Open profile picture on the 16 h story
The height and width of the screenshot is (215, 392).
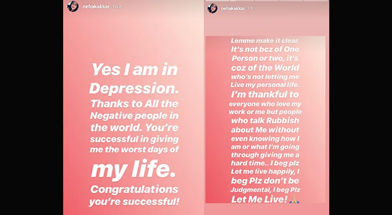(x=73, y=7)
